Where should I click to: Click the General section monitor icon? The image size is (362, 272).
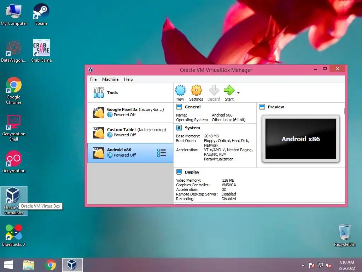click(x=179, y=107)
